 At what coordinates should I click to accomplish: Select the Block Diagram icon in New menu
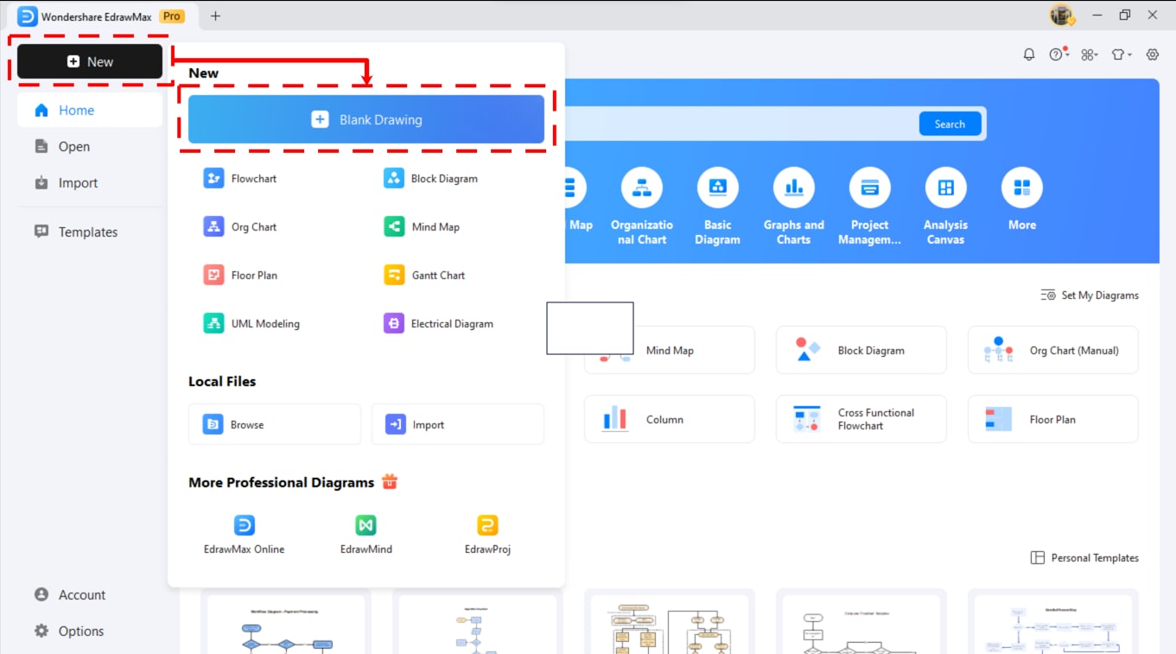(394, 178)
